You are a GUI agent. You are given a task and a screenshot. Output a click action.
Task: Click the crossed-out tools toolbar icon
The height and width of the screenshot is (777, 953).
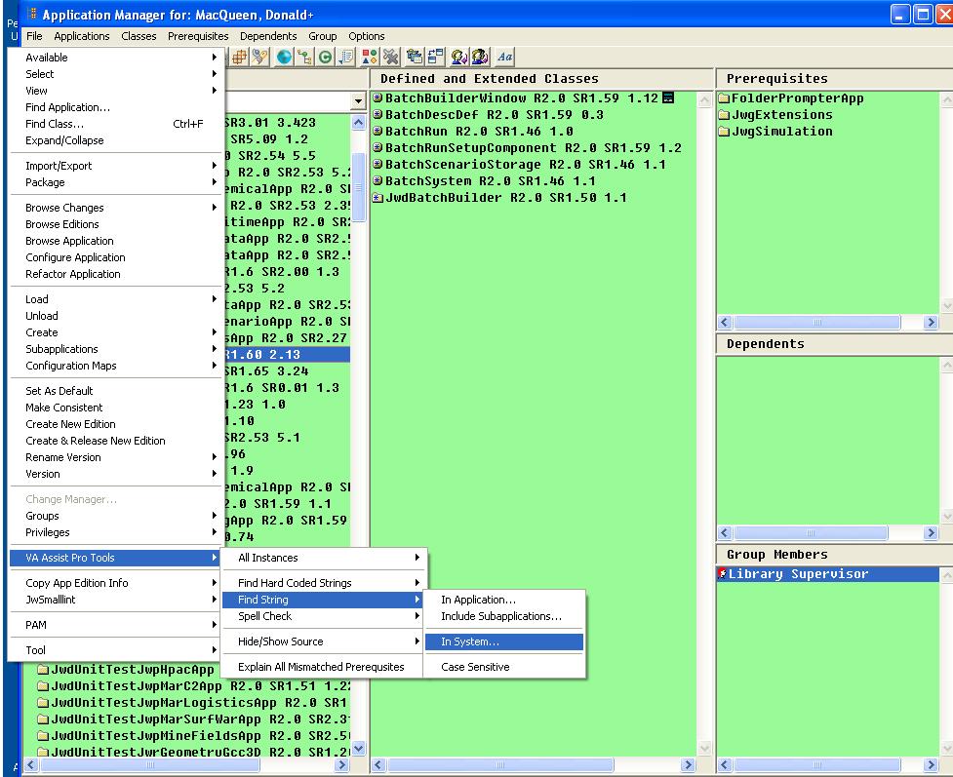pos(390,57)
